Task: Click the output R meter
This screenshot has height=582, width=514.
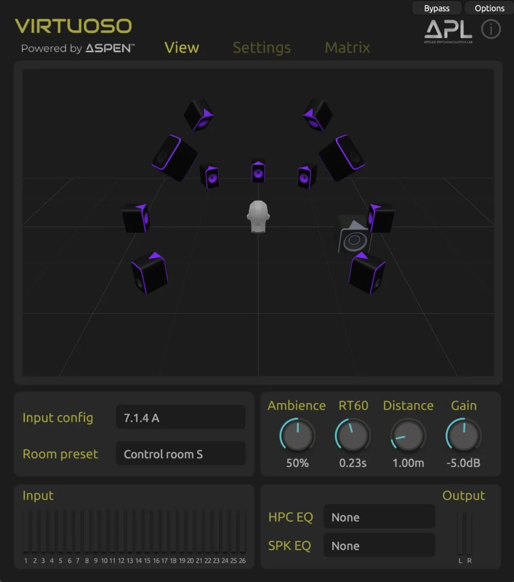Action: pyautogui.click(x=469, y=533)
